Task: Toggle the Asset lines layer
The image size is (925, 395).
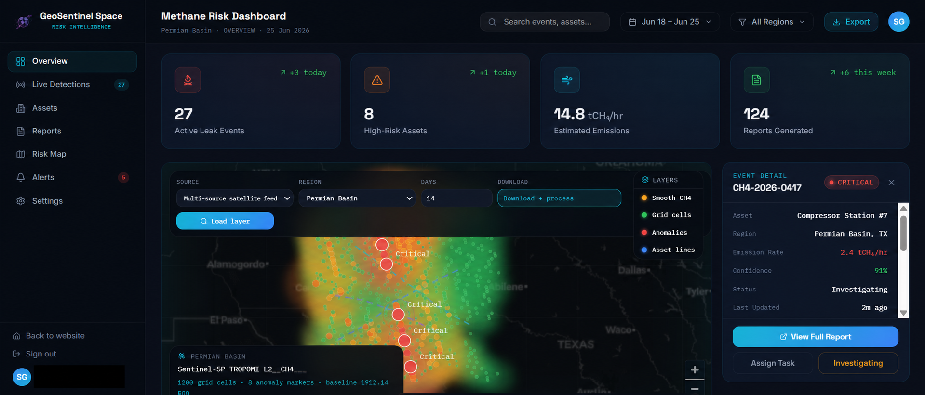Action: [668, 250]
